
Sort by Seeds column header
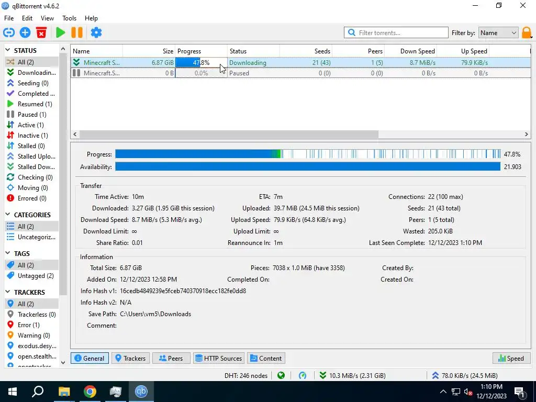[x=306, y=51]
